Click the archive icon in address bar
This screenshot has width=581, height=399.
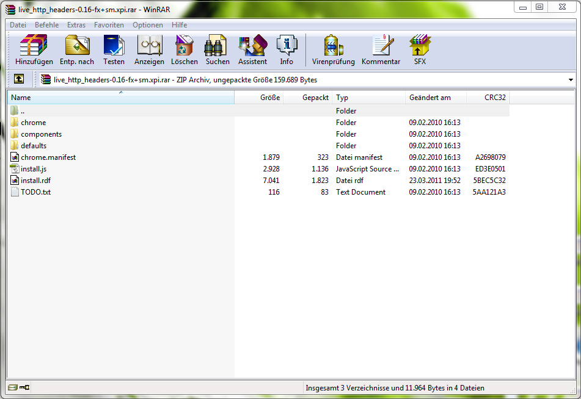tap(46, 79)
